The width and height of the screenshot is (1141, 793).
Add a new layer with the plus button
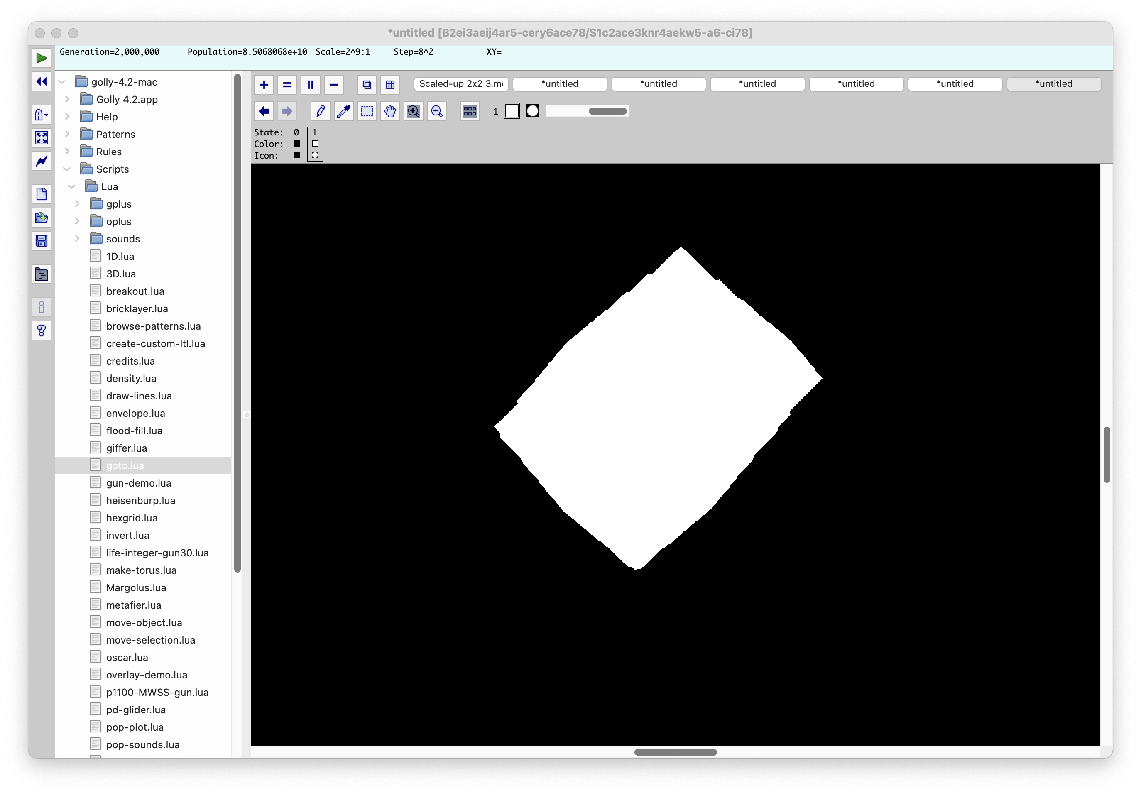[x=264, y=84]
